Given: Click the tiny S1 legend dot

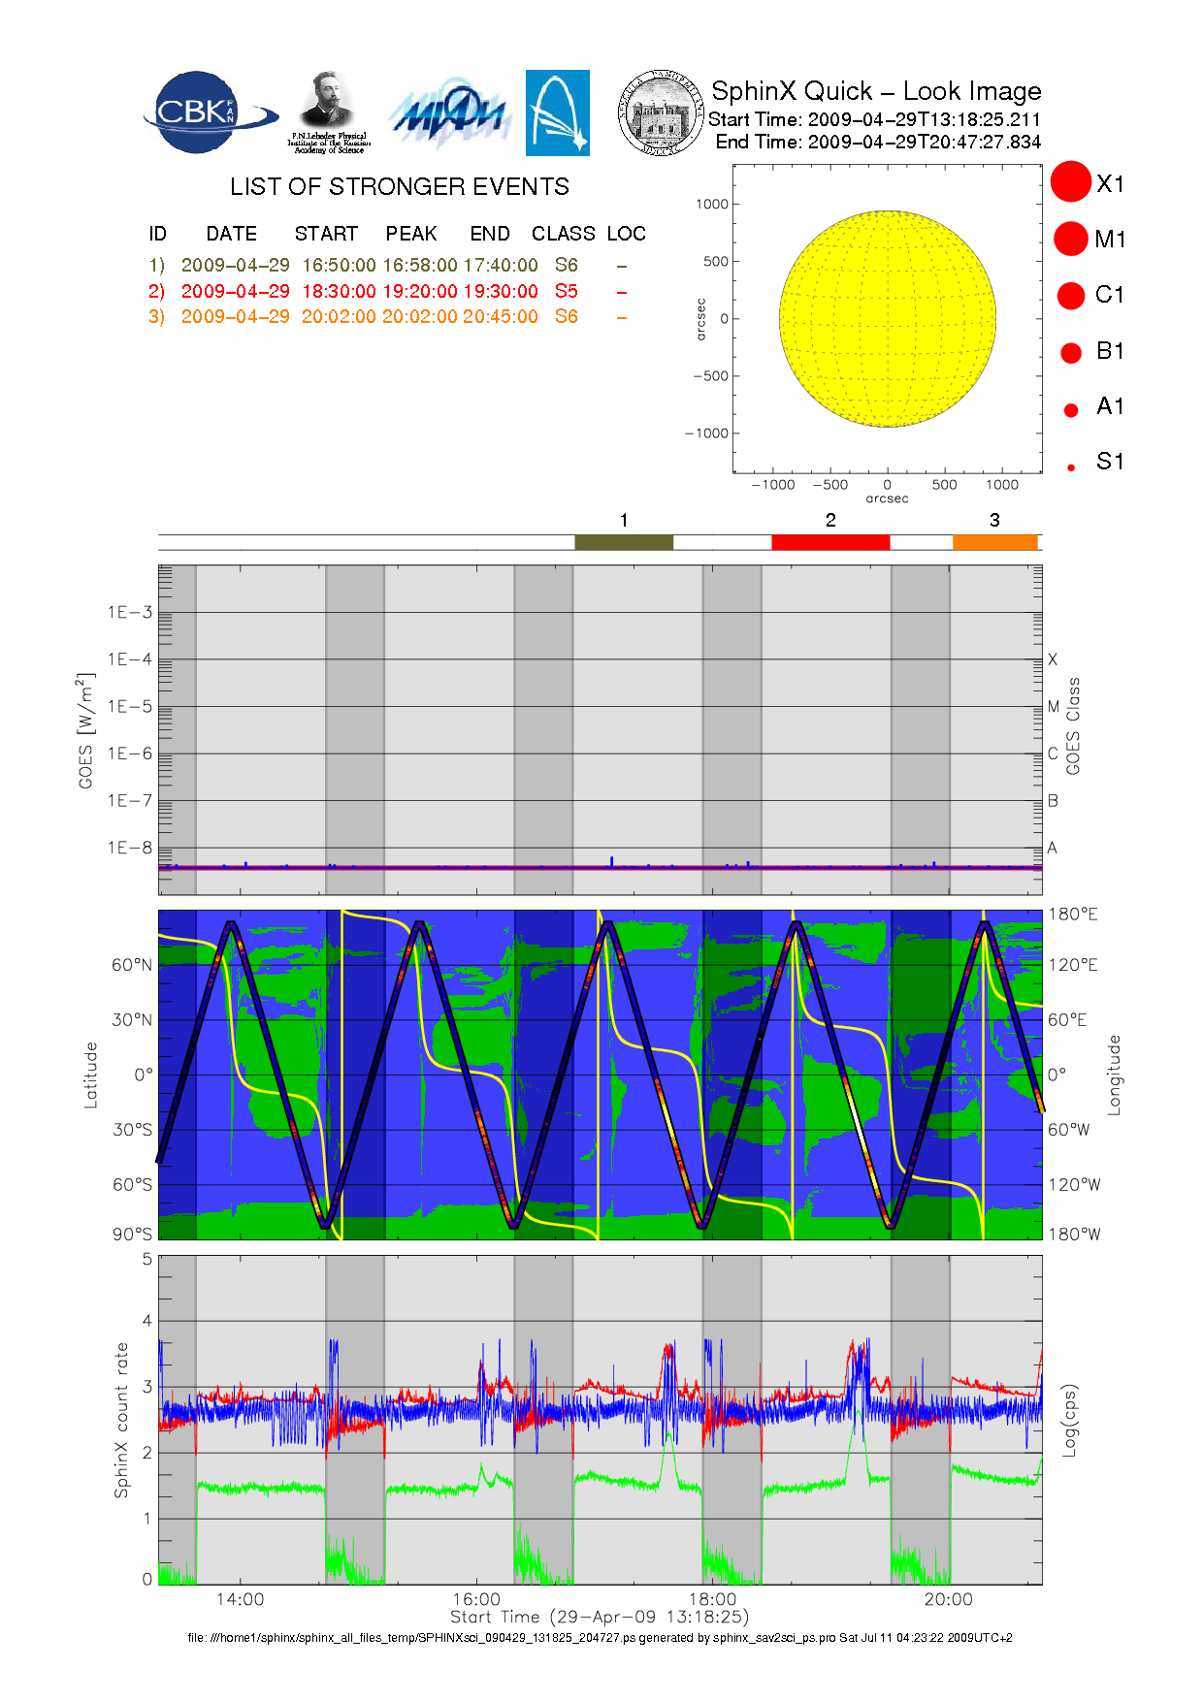Looking at the screenshot, I should pyautogui.click(x=1071, y=467).
